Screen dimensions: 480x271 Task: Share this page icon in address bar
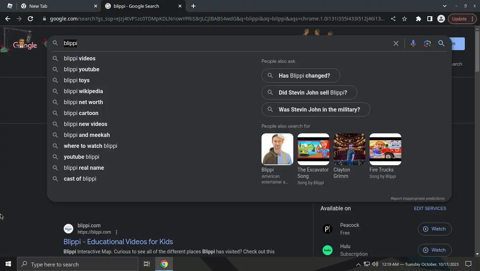pos(393,19)
